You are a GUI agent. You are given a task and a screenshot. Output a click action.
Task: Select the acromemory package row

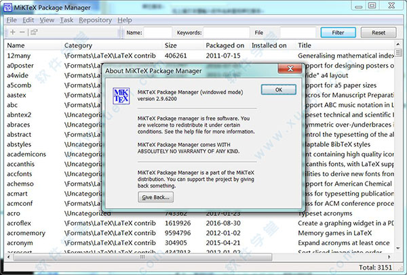tap(199, 233)
